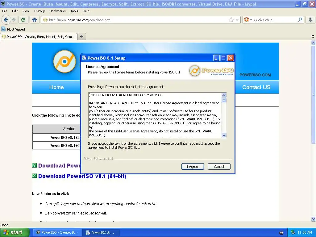Viewport: 316px width, 237px height.
Task: Reload the page with the refresh icon
Action: tap(23, 20)
